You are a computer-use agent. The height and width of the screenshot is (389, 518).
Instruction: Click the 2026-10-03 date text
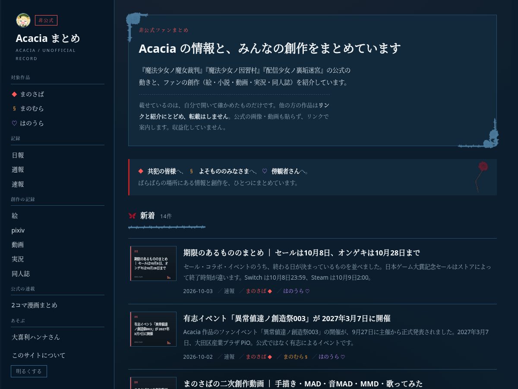pyautogui.click(x=198, y=291)
